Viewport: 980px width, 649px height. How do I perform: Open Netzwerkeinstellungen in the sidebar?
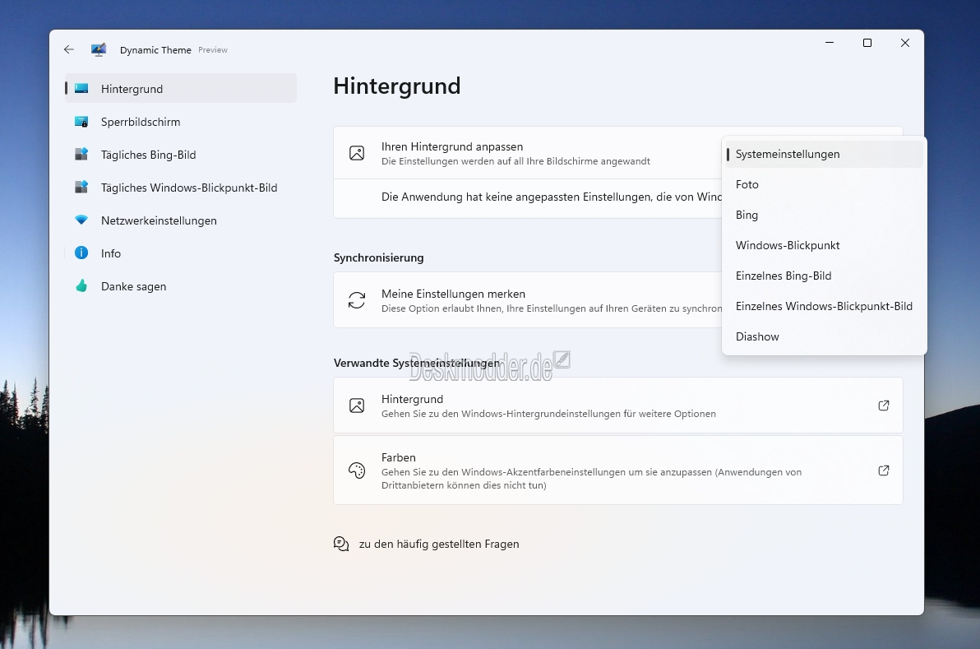coord(181,220)
